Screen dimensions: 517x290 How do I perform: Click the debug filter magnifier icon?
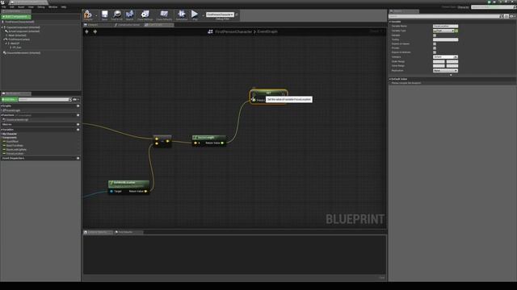pos(237,14)
